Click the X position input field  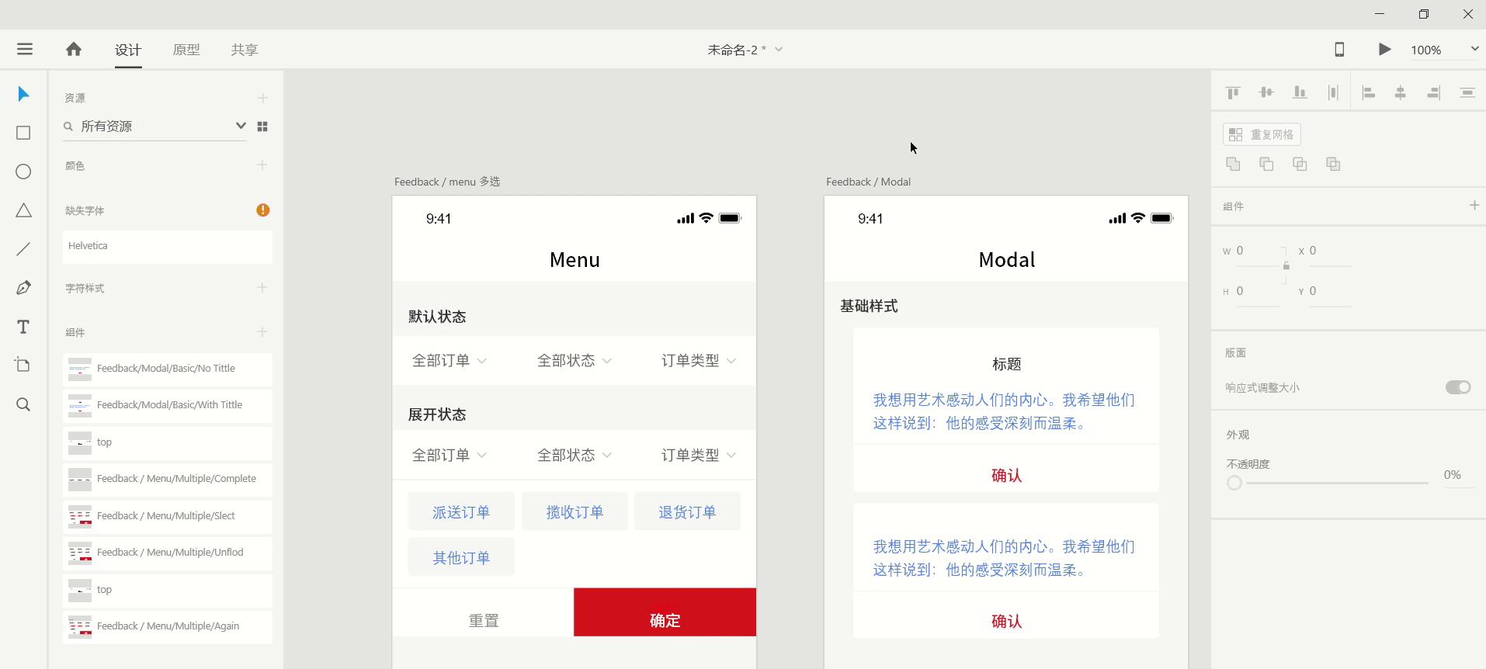(1330, 251)
